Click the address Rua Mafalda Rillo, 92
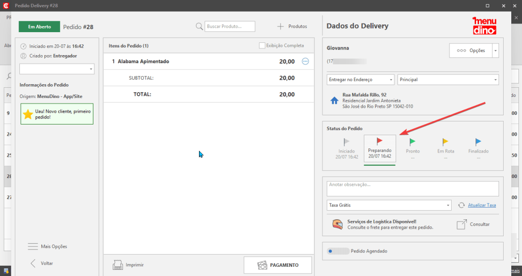 coord(364,95)
